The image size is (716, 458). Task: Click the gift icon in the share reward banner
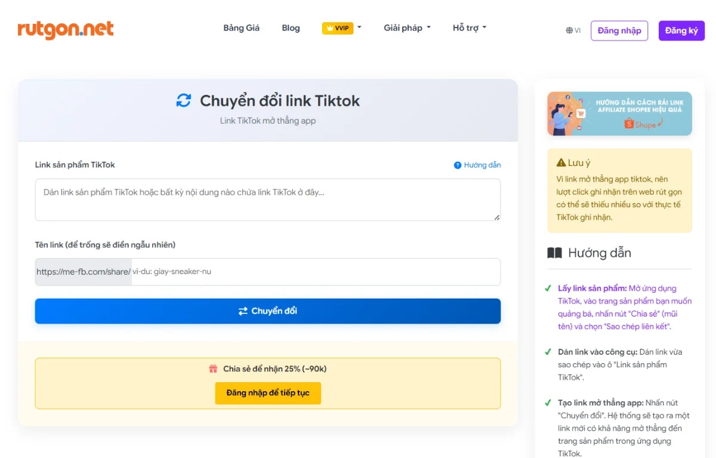214,368
